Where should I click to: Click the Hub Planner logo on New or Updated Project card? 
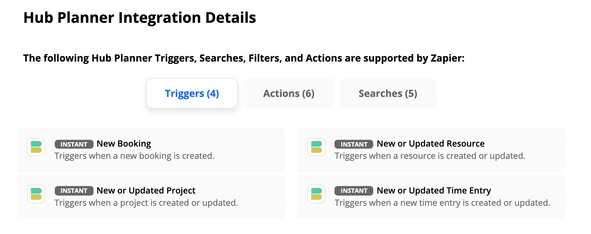click(x=36, y=194)
